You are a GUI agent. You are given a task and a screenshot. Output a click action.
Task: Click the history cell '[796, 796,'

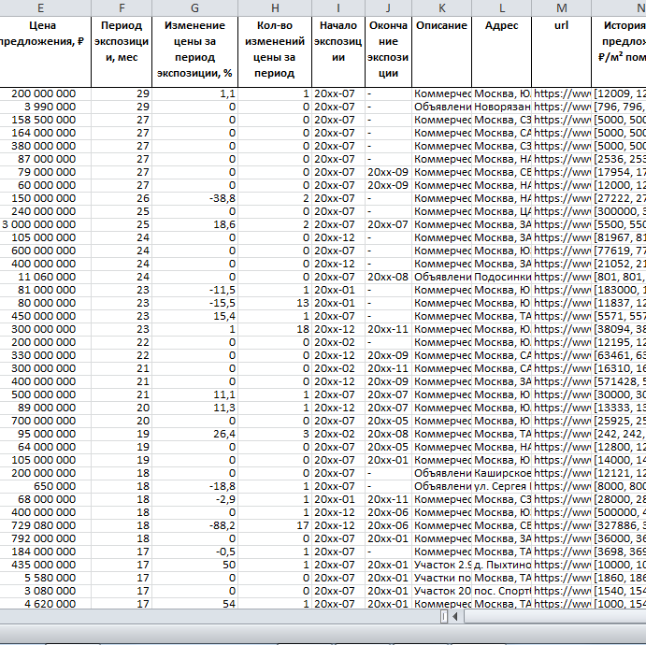tap(618, 107)
